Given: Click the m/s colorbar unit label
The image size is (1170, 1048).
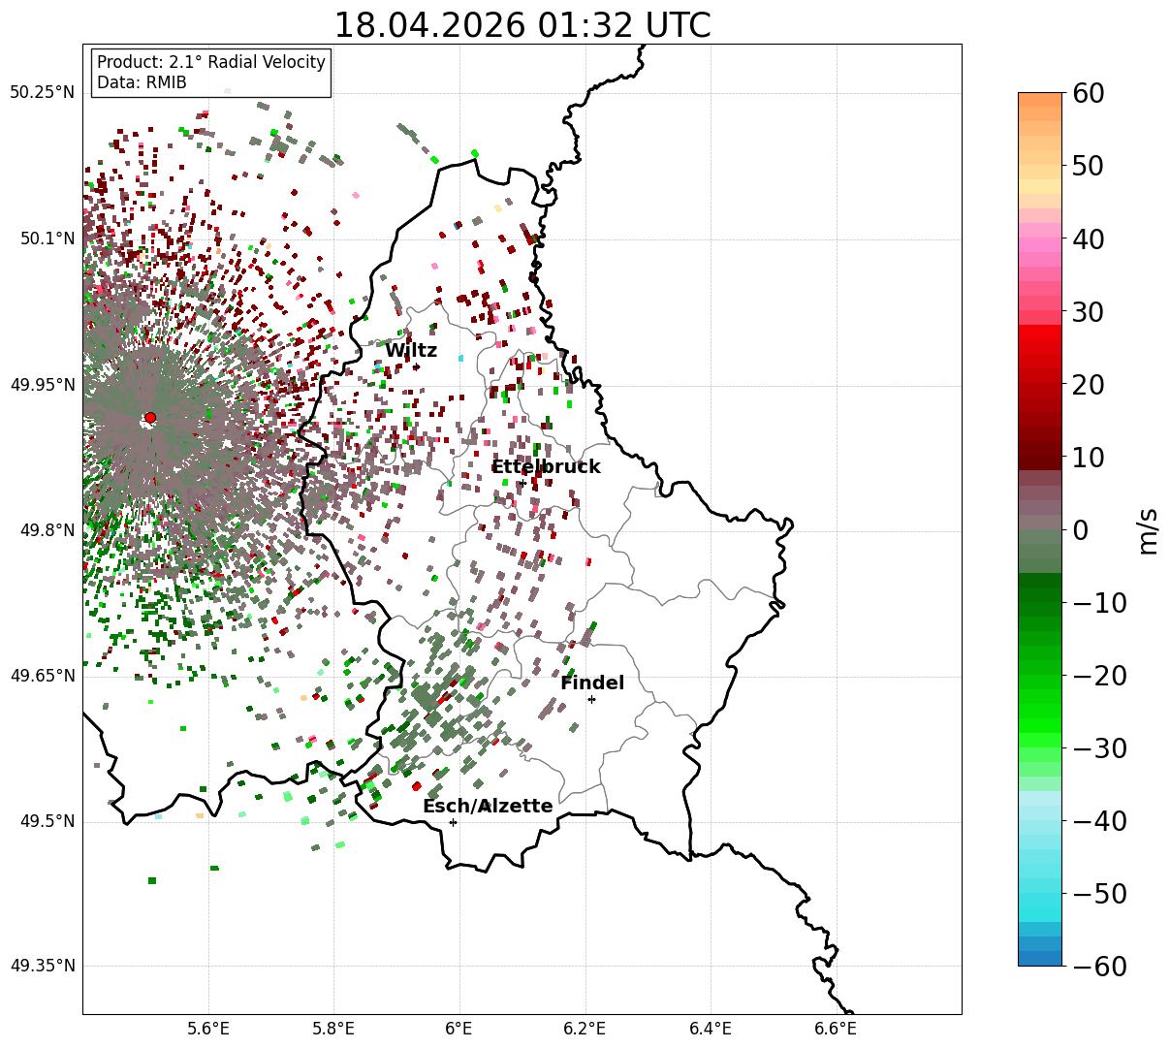Looking at the screenshot, I should click(x=1149, y=529).
